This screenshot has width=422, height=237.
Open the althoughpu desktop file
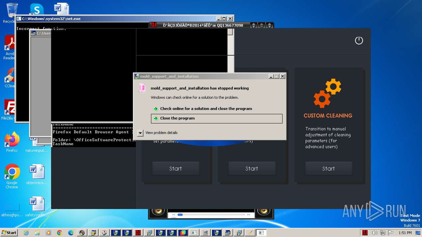coord(12,210)
